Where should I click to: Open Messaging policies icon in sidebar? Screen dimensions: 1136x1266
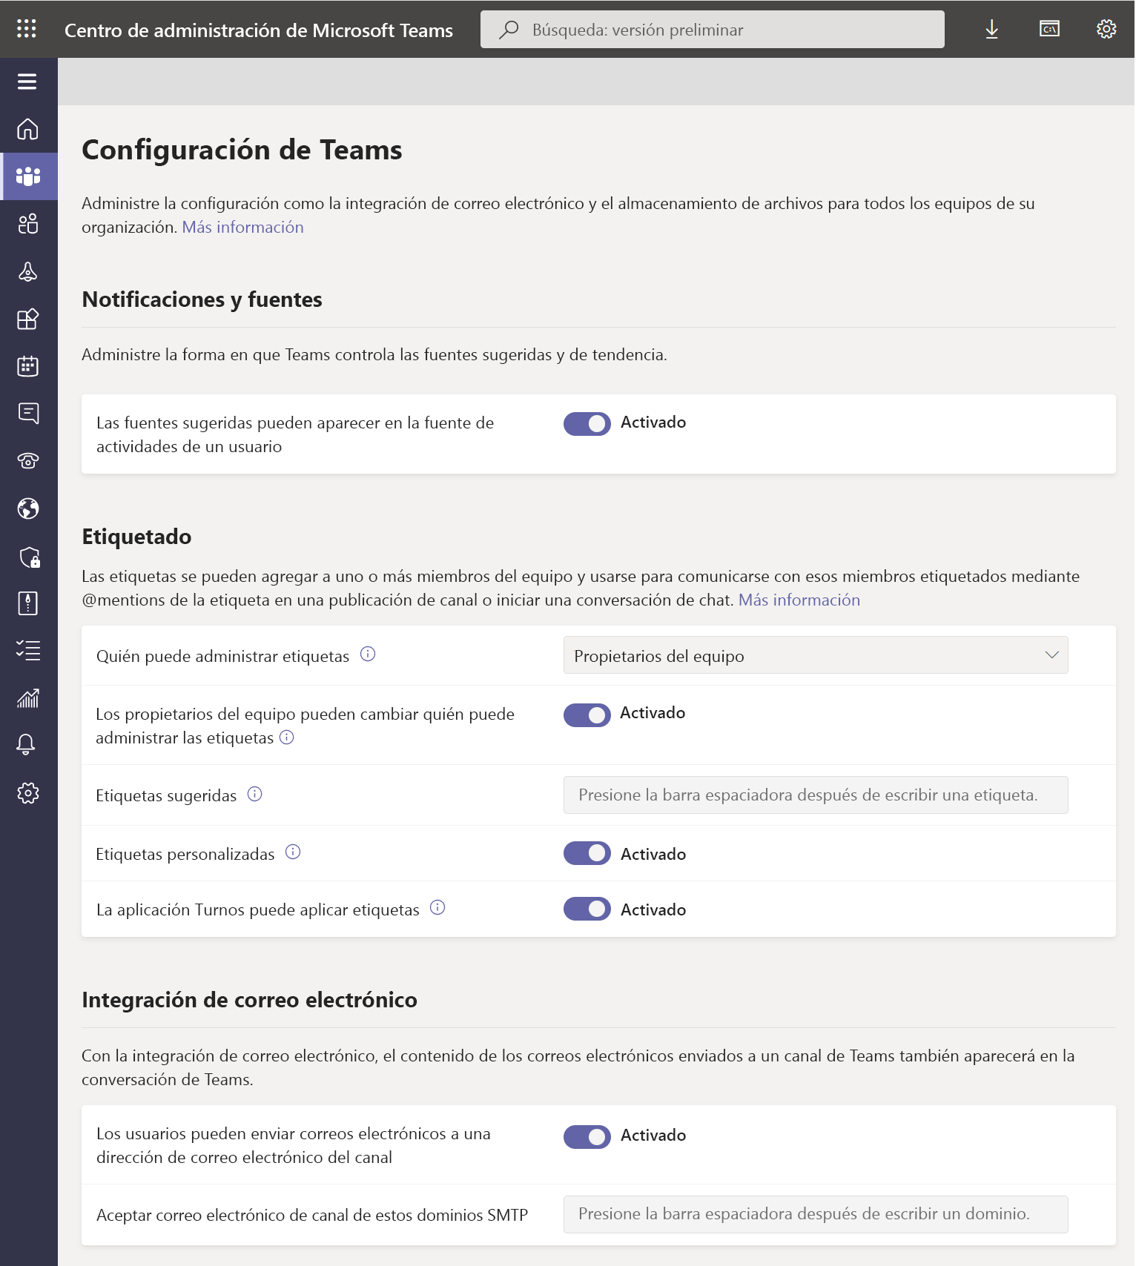(x=28, y=414)
